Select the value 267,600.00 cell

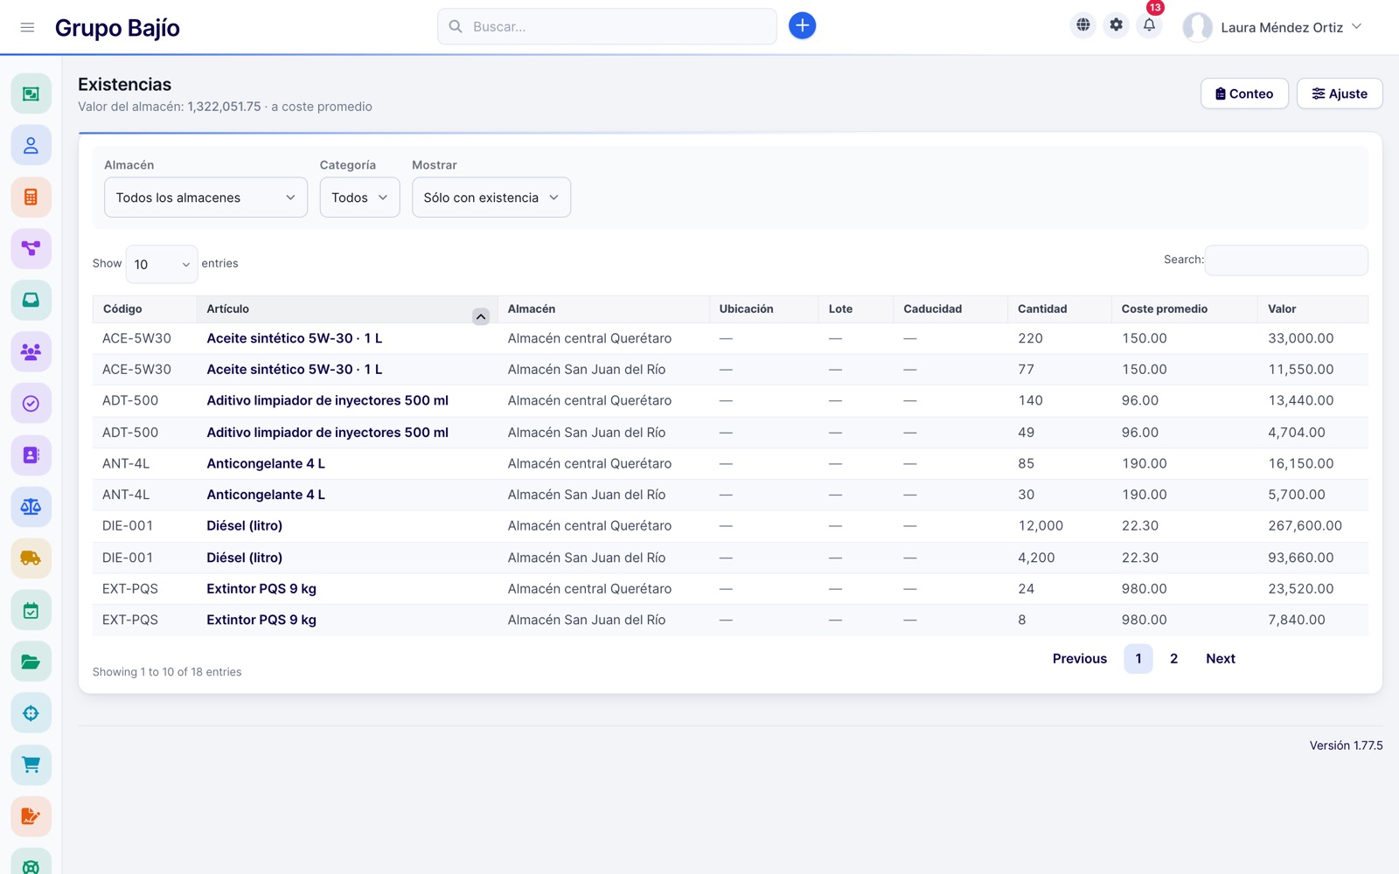tap(1305, 526)
